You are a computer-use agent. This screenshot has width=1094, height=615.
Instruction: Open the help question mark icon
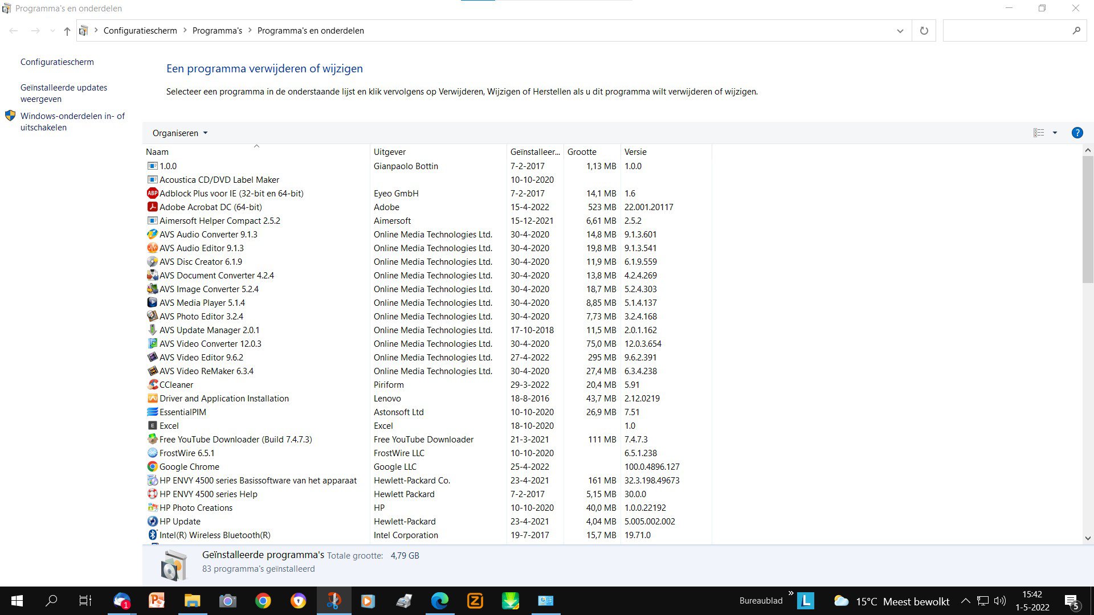click(x=1077, y=133)
